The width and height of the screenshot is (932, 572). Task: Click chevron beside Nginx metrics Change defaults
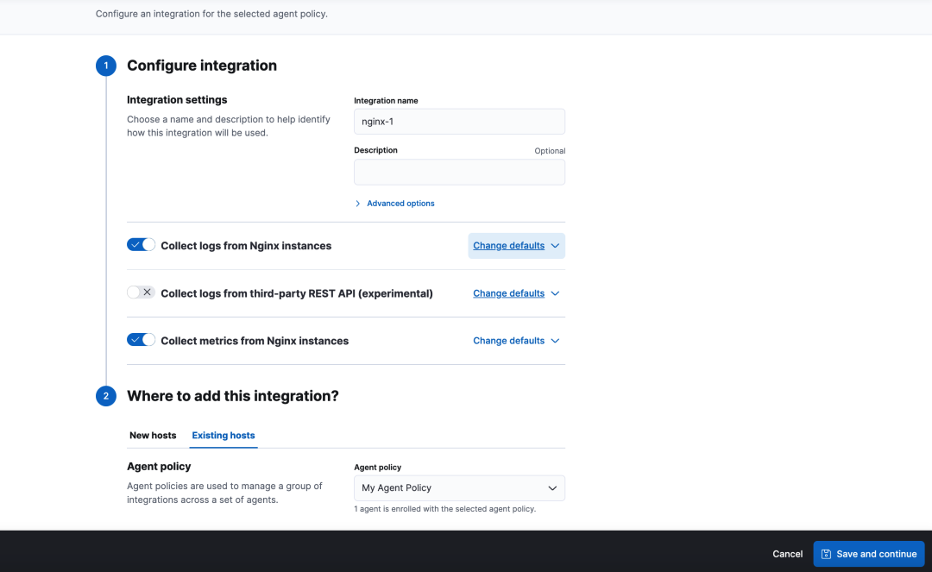555,341
